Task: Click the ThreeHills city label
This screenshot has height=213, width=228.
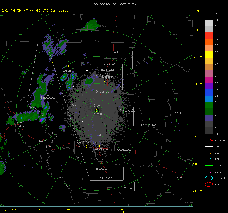Action: tap(127, 111)
